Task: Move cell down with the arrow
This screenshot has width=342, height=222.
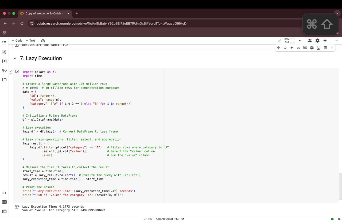Action: 285,48
